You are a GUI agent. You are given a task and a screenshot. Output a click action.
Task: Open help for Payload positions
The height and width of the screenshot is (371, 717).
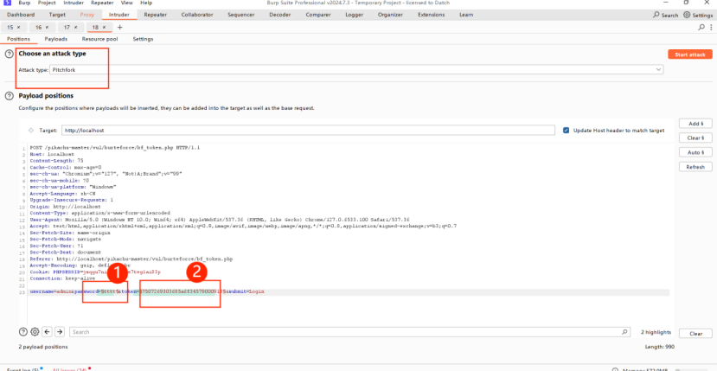pos(10,96)
